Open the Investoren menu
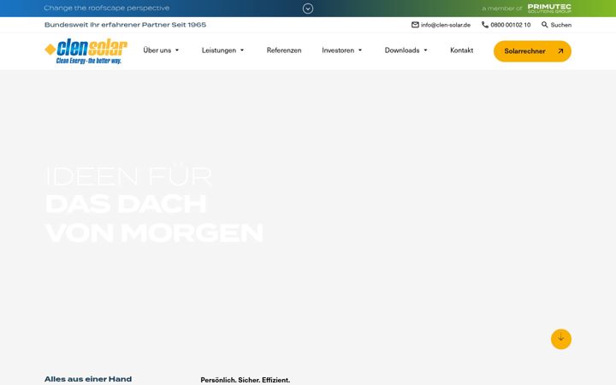The height and width of the screenshot is (385, 616). pyautogui.click(x=338, y=50)
